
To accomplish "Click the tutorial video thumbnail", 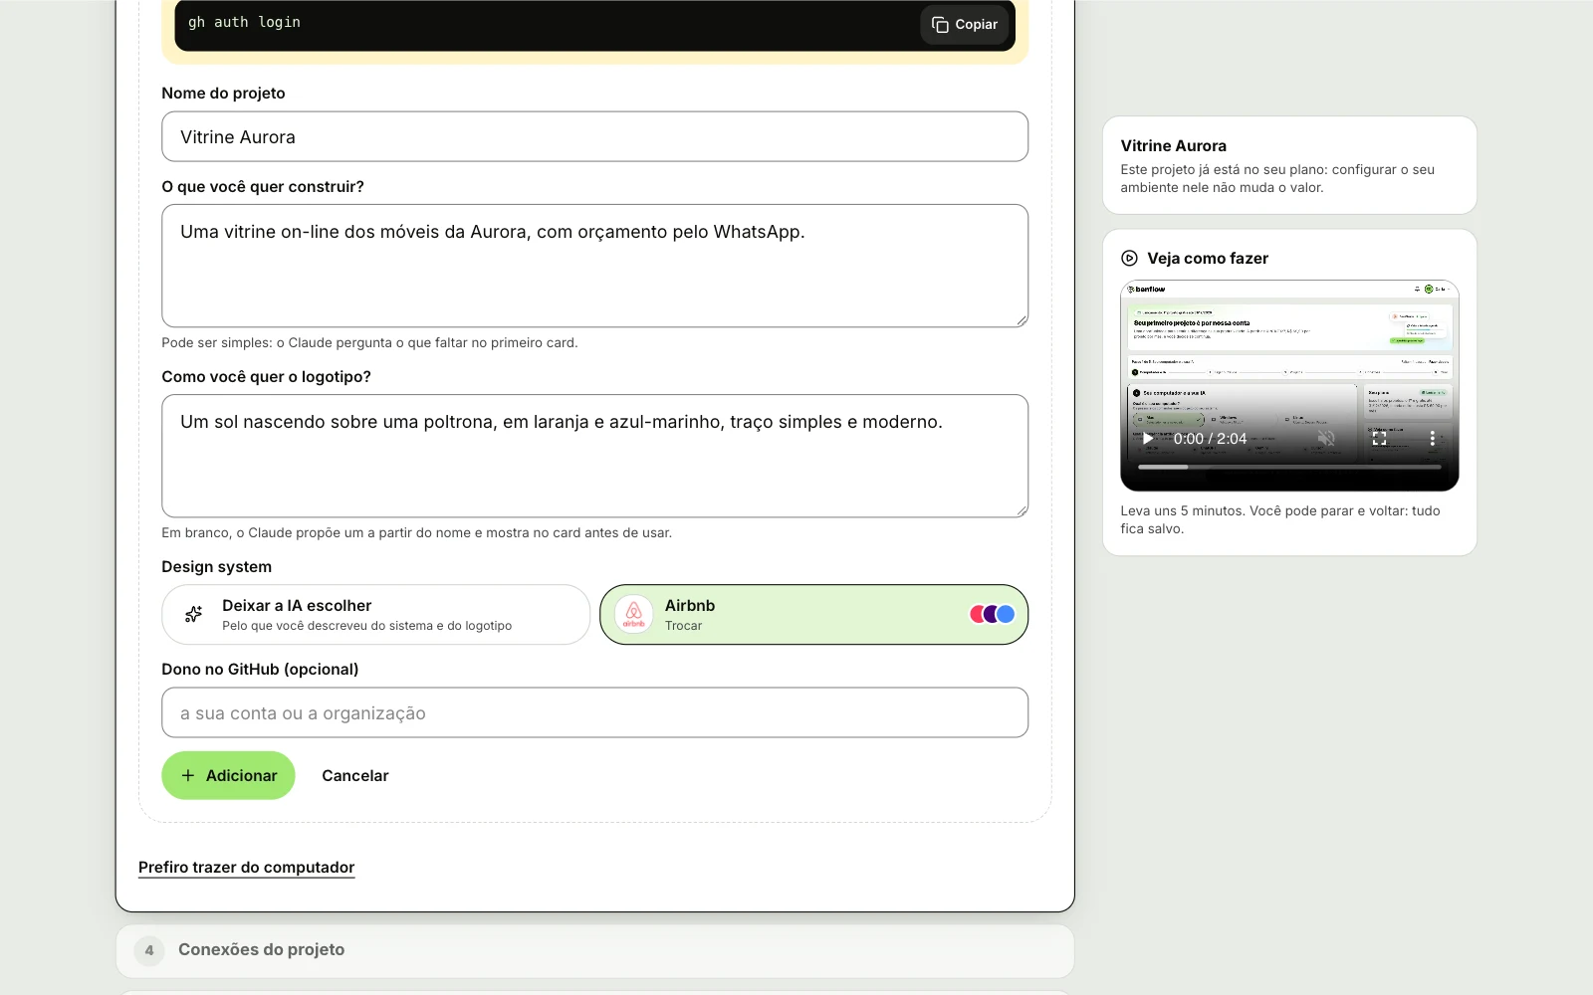I will coord(1289,386).
